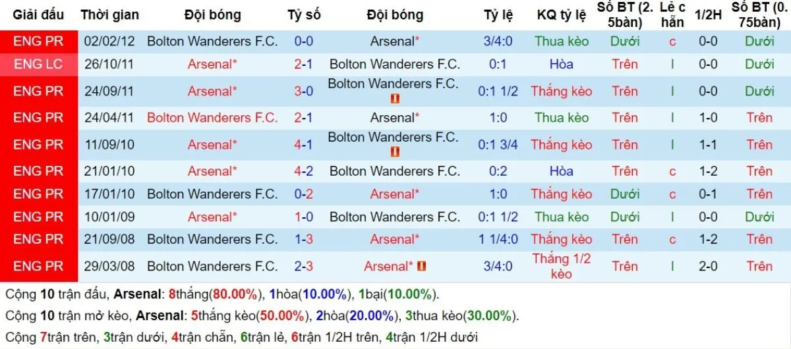Select the 29/03/08 match date
The image size is (791, 349).
[110, 266]
